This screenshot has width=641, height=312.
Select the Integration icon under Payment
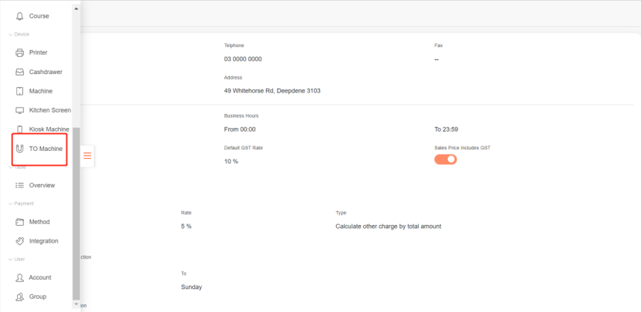(20, 241)
